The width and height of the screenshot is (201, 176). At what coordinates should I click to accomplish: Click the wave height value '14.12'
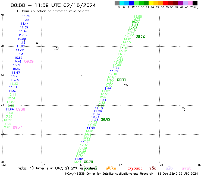tap(121, 54)
